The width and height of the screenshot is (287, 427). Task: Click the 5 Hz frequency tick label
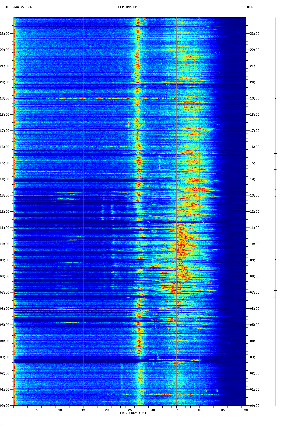(37, 410)
